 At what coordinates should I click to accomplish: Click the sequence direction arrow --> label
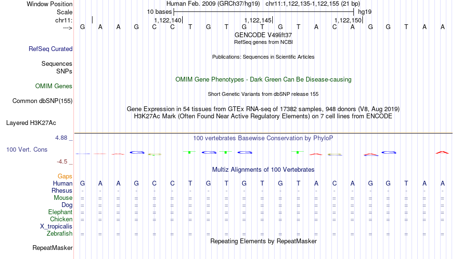click(x=68, y=28)
